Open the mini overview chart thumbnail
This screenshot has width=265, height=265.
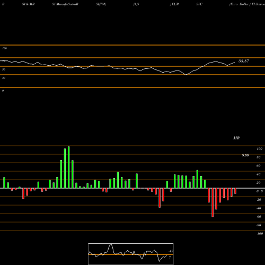click(131, 254)
